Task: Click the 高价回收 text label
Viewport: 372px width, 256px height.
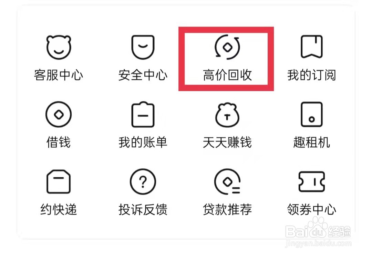Action: coord(227,75)
